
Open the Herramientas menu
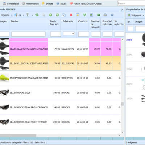point(30,4)
